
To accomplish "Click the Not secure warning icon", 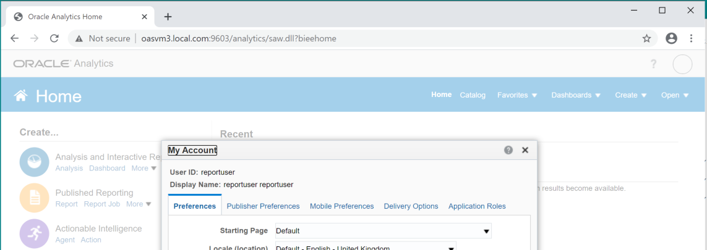I will tap(79, 39).
